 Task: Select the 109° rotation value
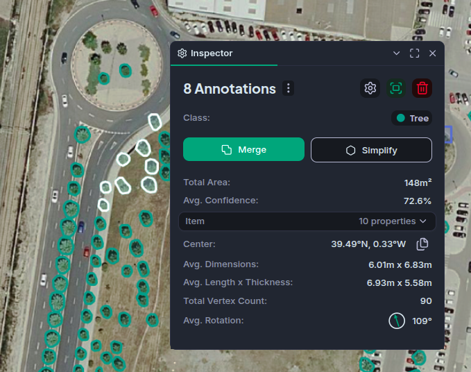(422, 321)
